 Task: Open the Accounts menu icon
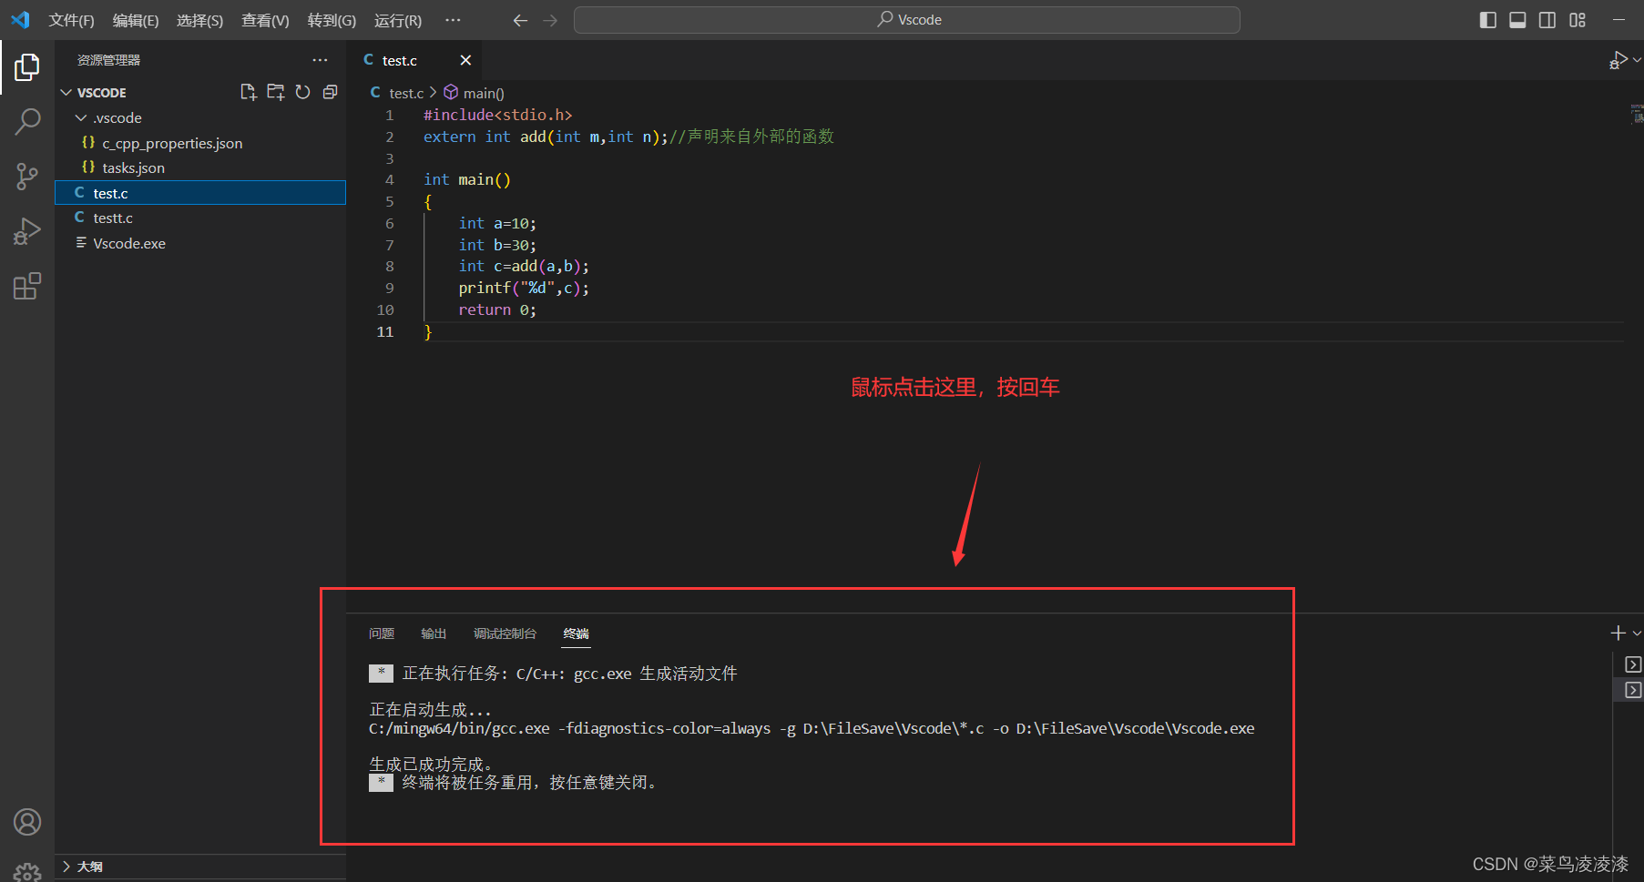(x=27, y=822)
